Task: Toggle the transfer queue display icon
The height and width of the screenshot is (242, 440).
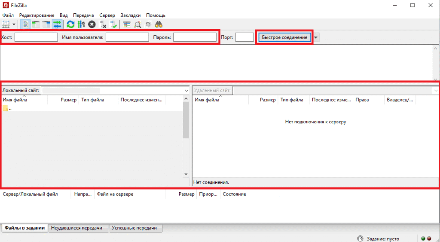Action: point(57,25)
